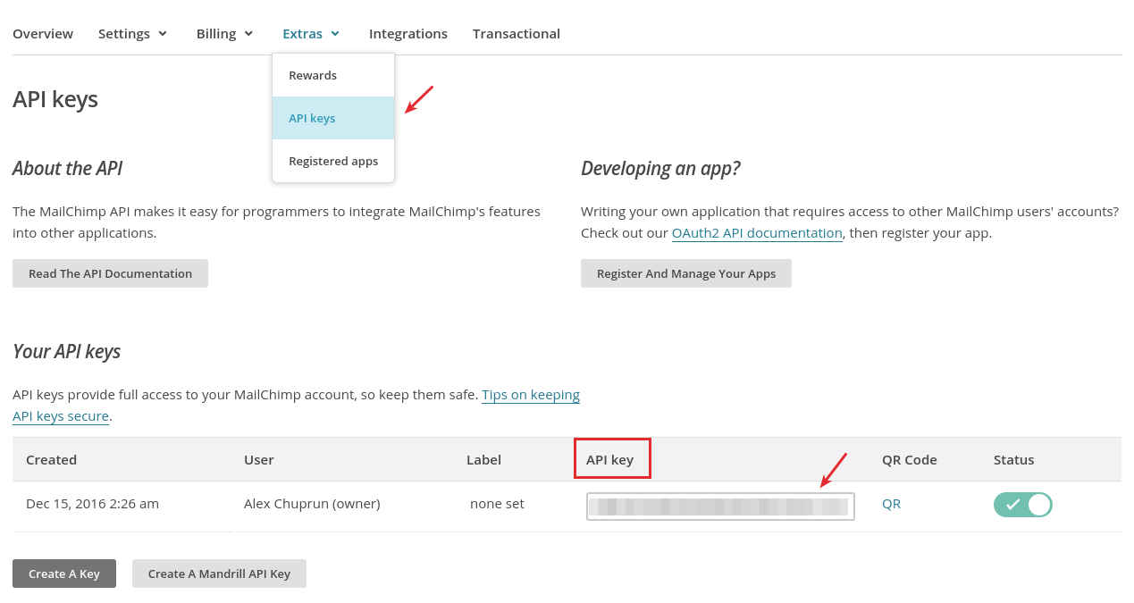This screenshot has width=1134, height=603.
Task: Click the 'Your API keys' heading
Action: point(66,352)
